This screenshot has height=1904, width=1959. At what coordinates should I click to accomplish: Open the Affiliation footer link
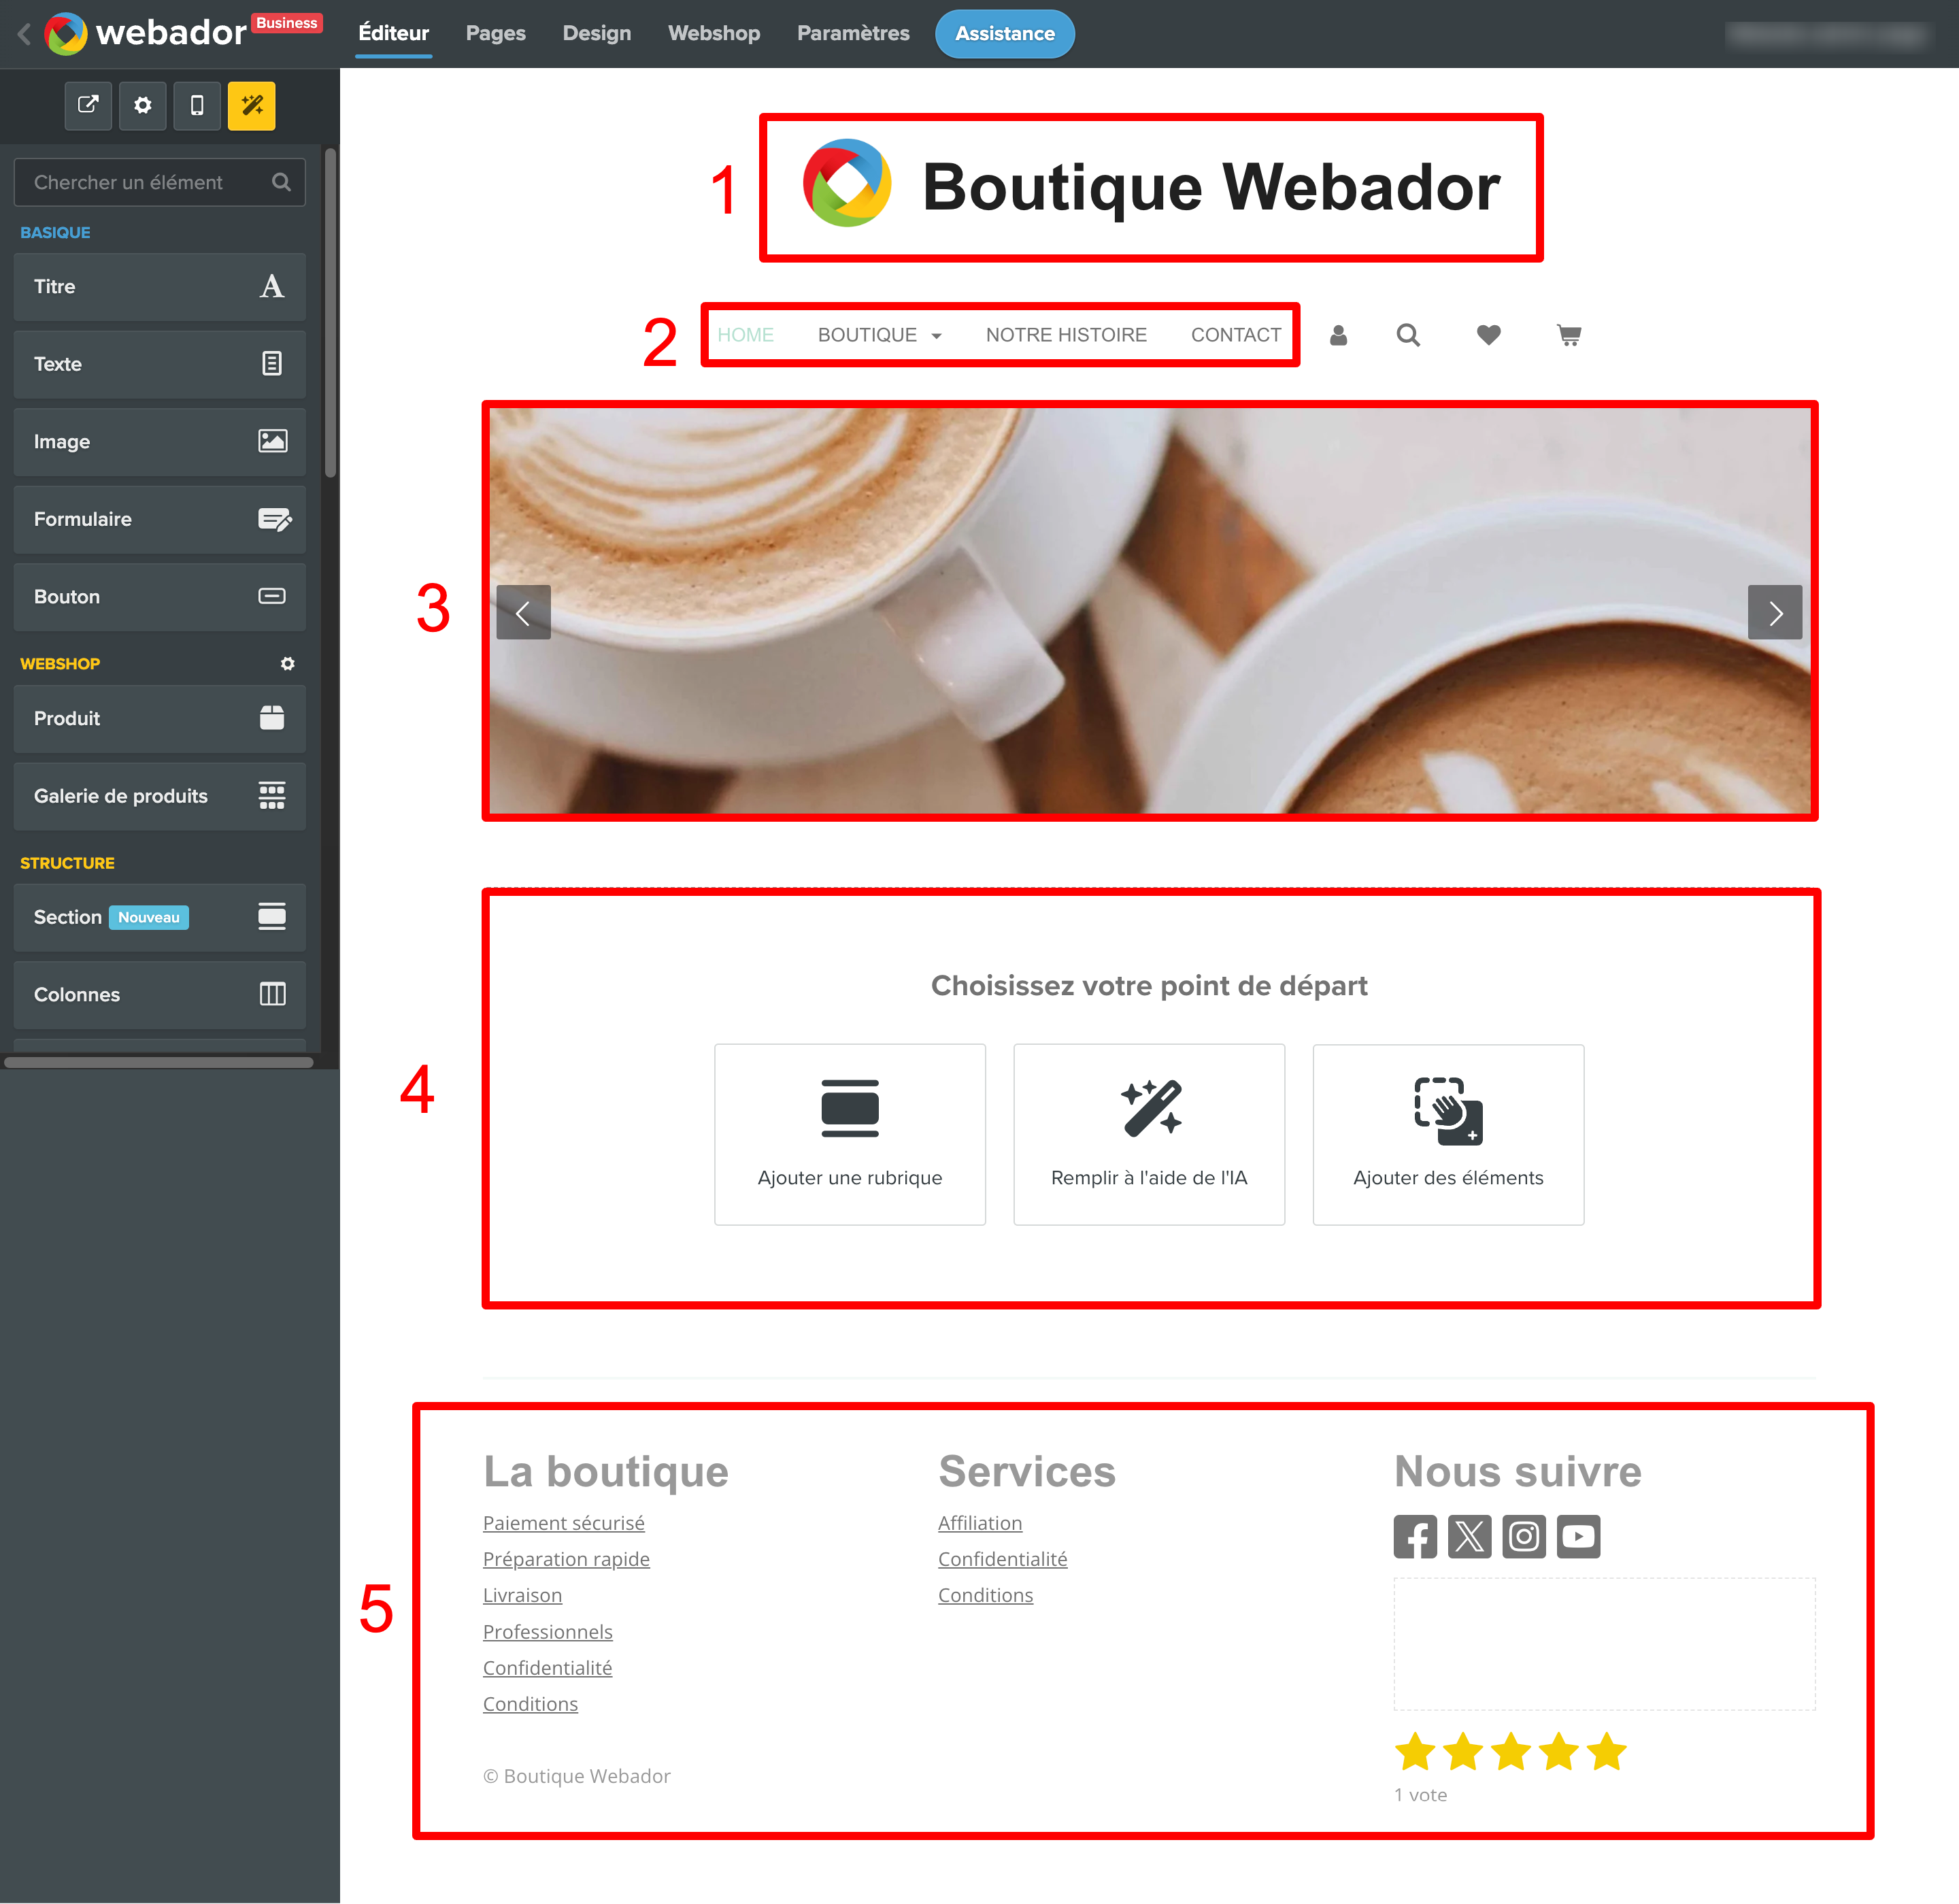click(x=980, y=1523)
